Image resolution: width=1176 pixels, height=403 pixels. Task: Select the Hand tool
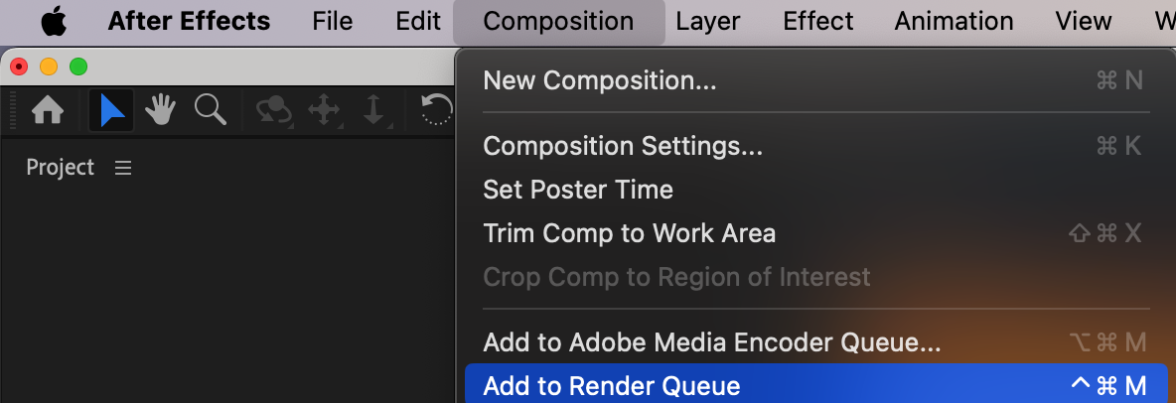[161, 110]
